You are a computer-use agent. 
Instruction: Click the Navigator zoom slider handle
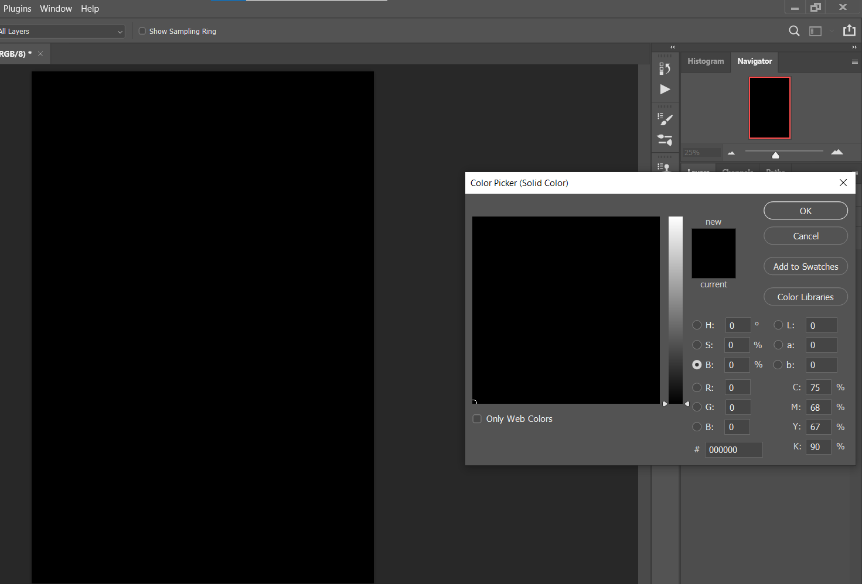775,155
